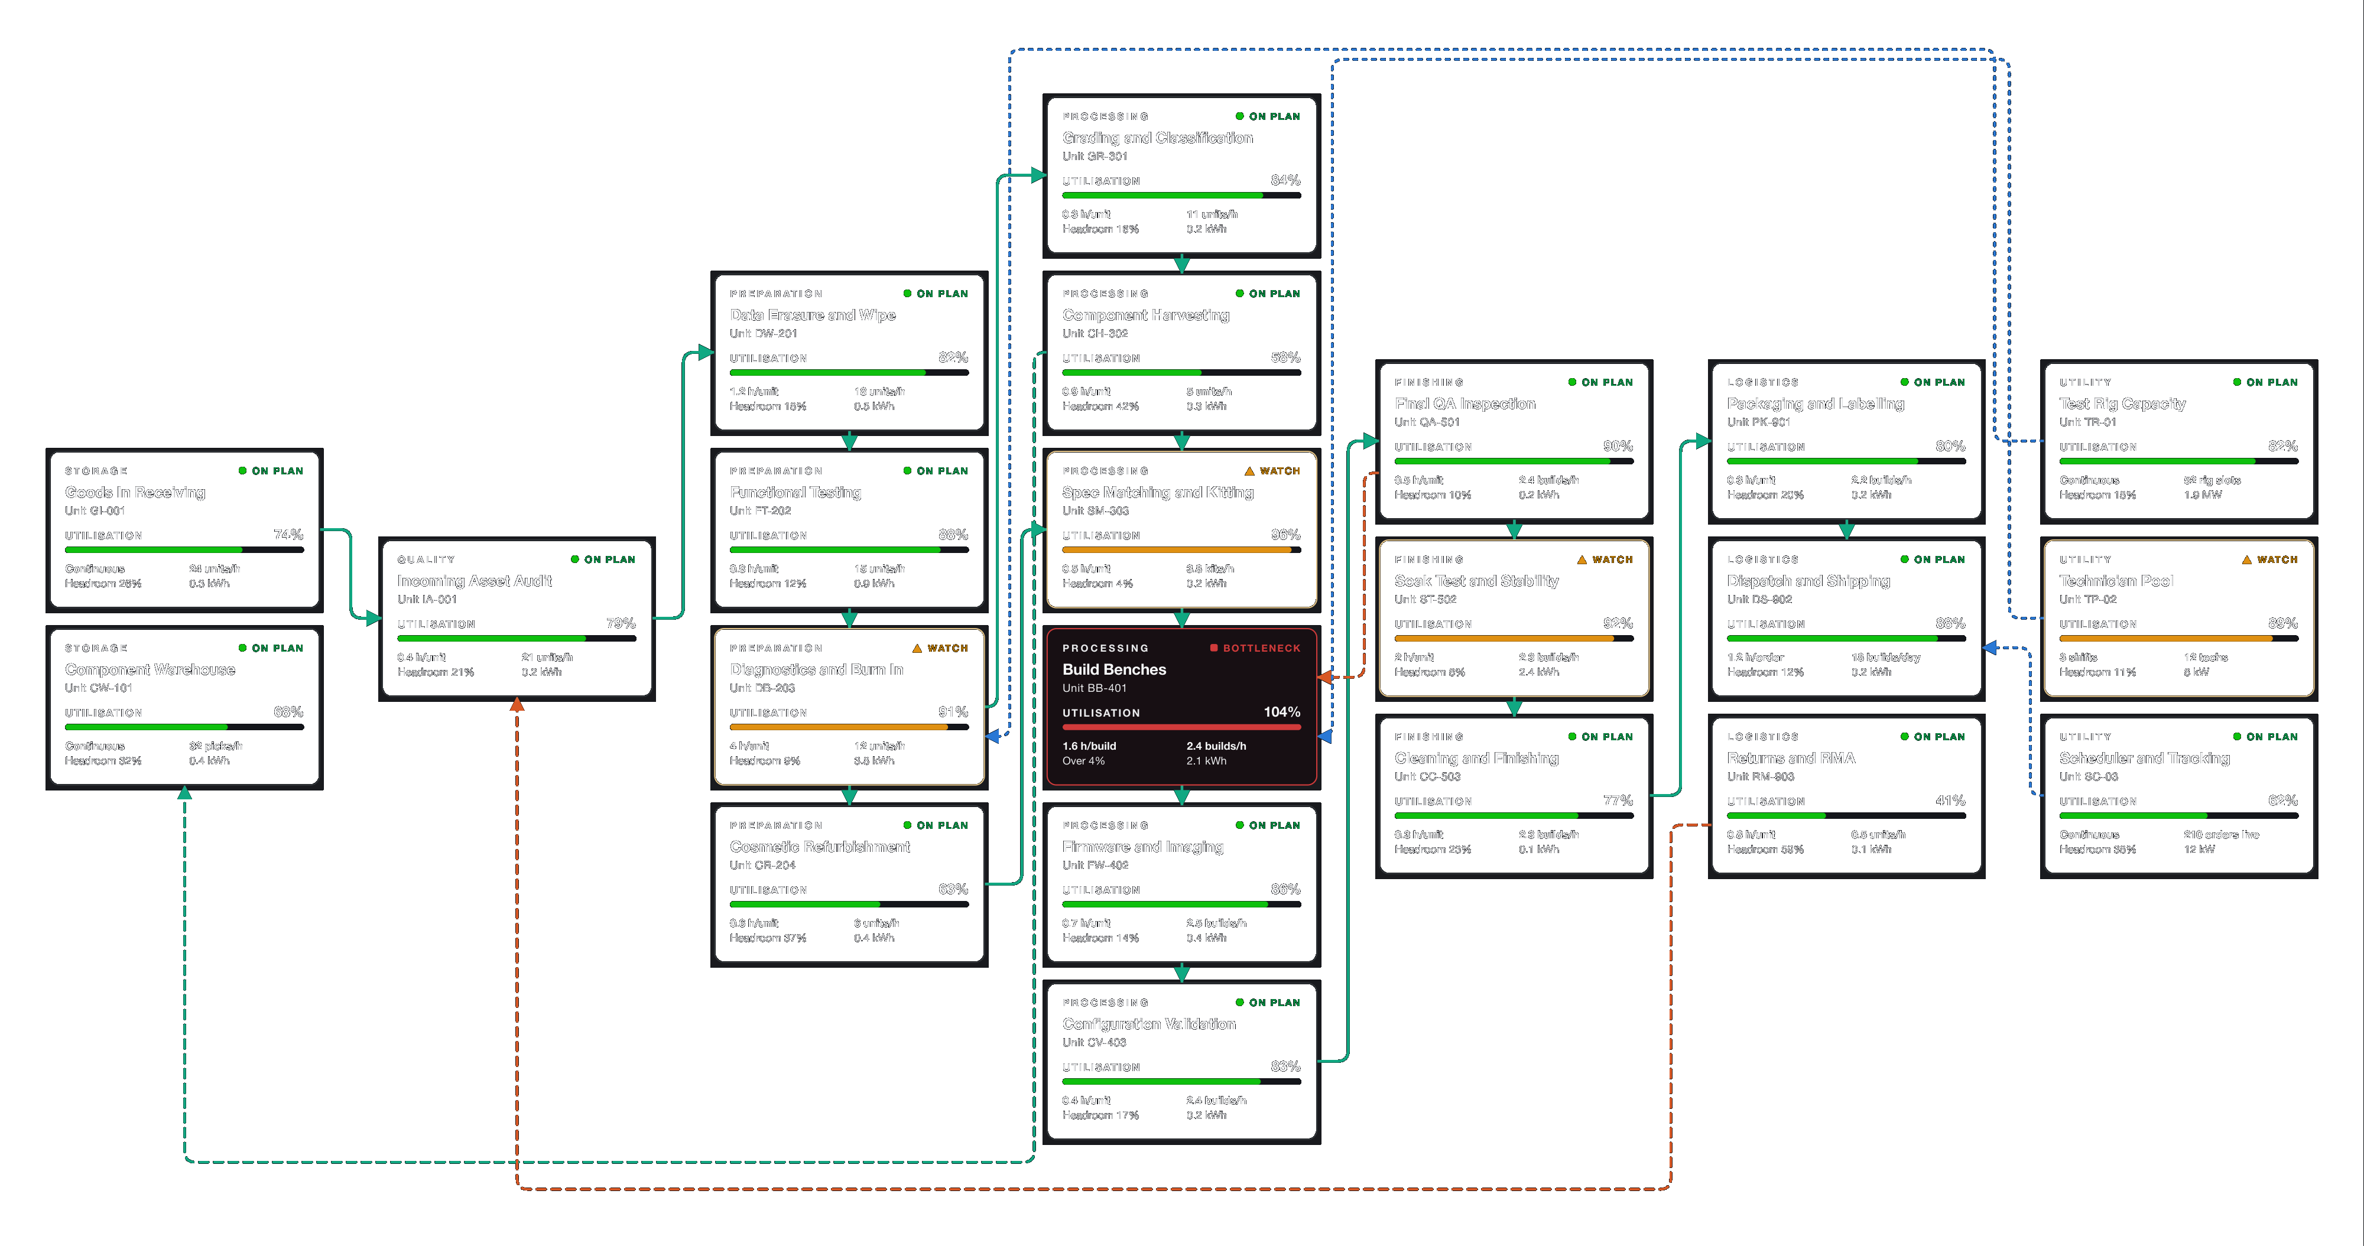Select the "Dispatch and Shipping" card title

tap(1808, 581)
